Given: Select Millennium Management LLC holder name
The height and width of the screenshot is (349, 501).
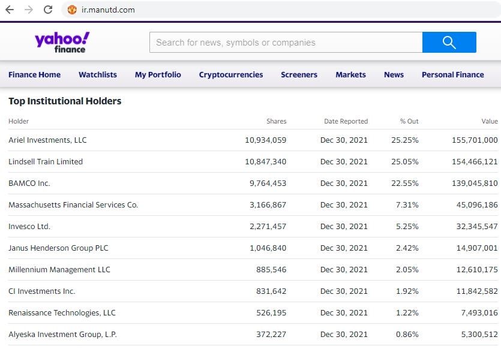Looking at the screenshot, I should [x=59, y=269].
